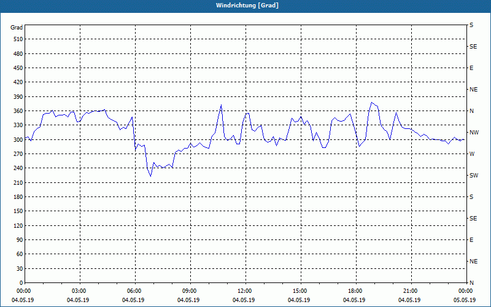Select the 0 y-axis value
This screenshot has height=307, width=491.
point(21,282)
